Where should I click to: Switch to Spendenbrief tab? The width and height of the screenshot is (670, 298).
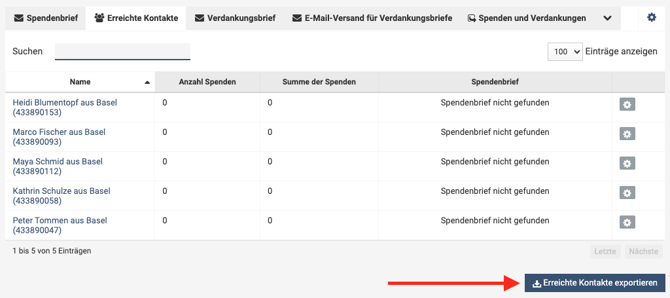pos(46,18)
